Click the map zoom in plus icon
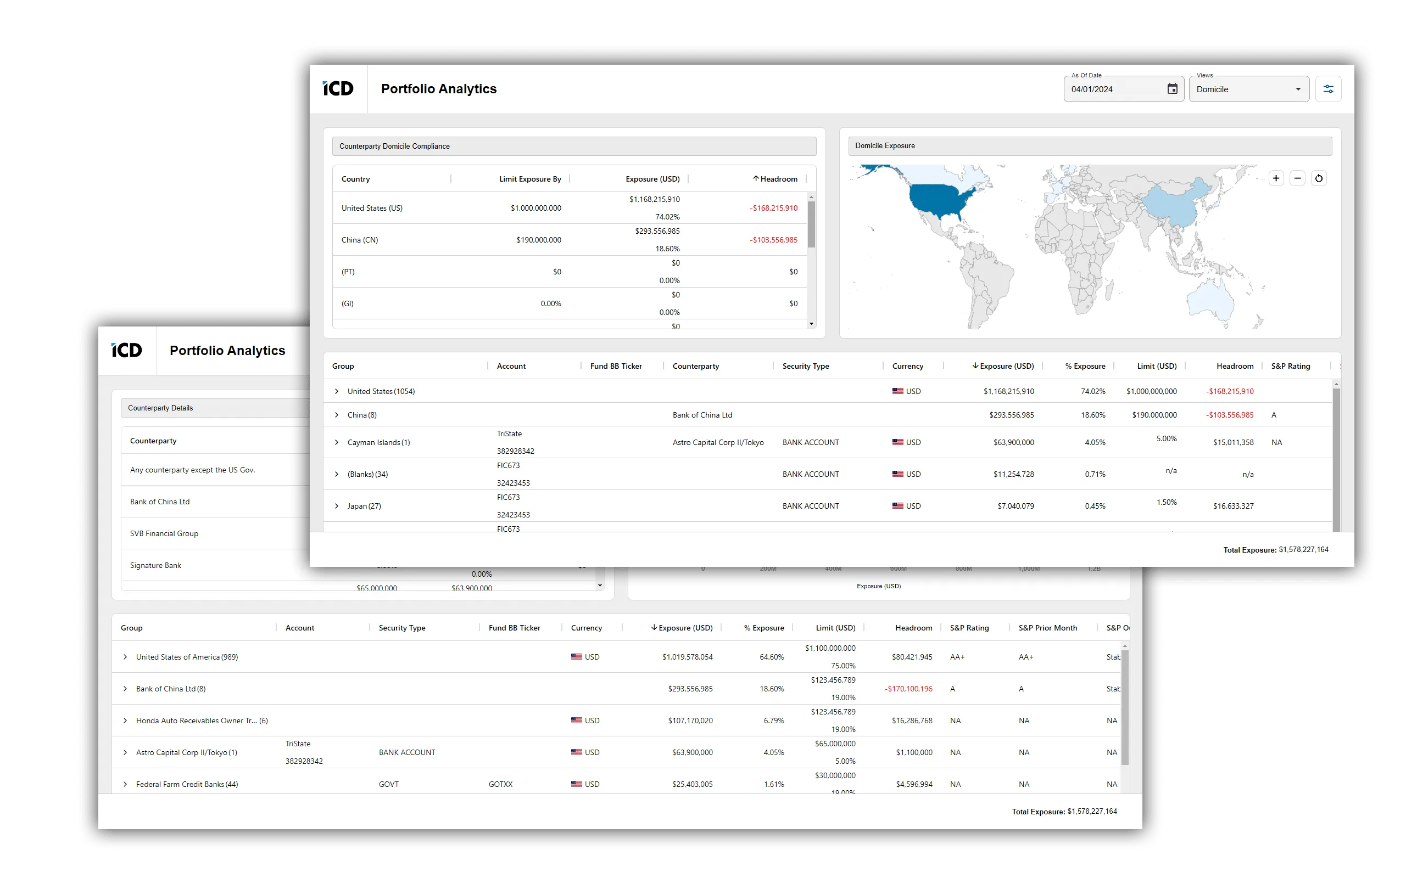 pos(1276,178)
